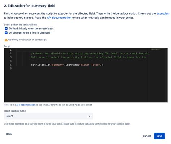This screenshot has height=144, width=171.
Task: Click the 'Insert Example Code' label
Action: point(15,111)
